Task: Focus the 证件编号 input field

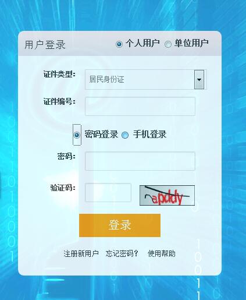Action: point(140,107)
